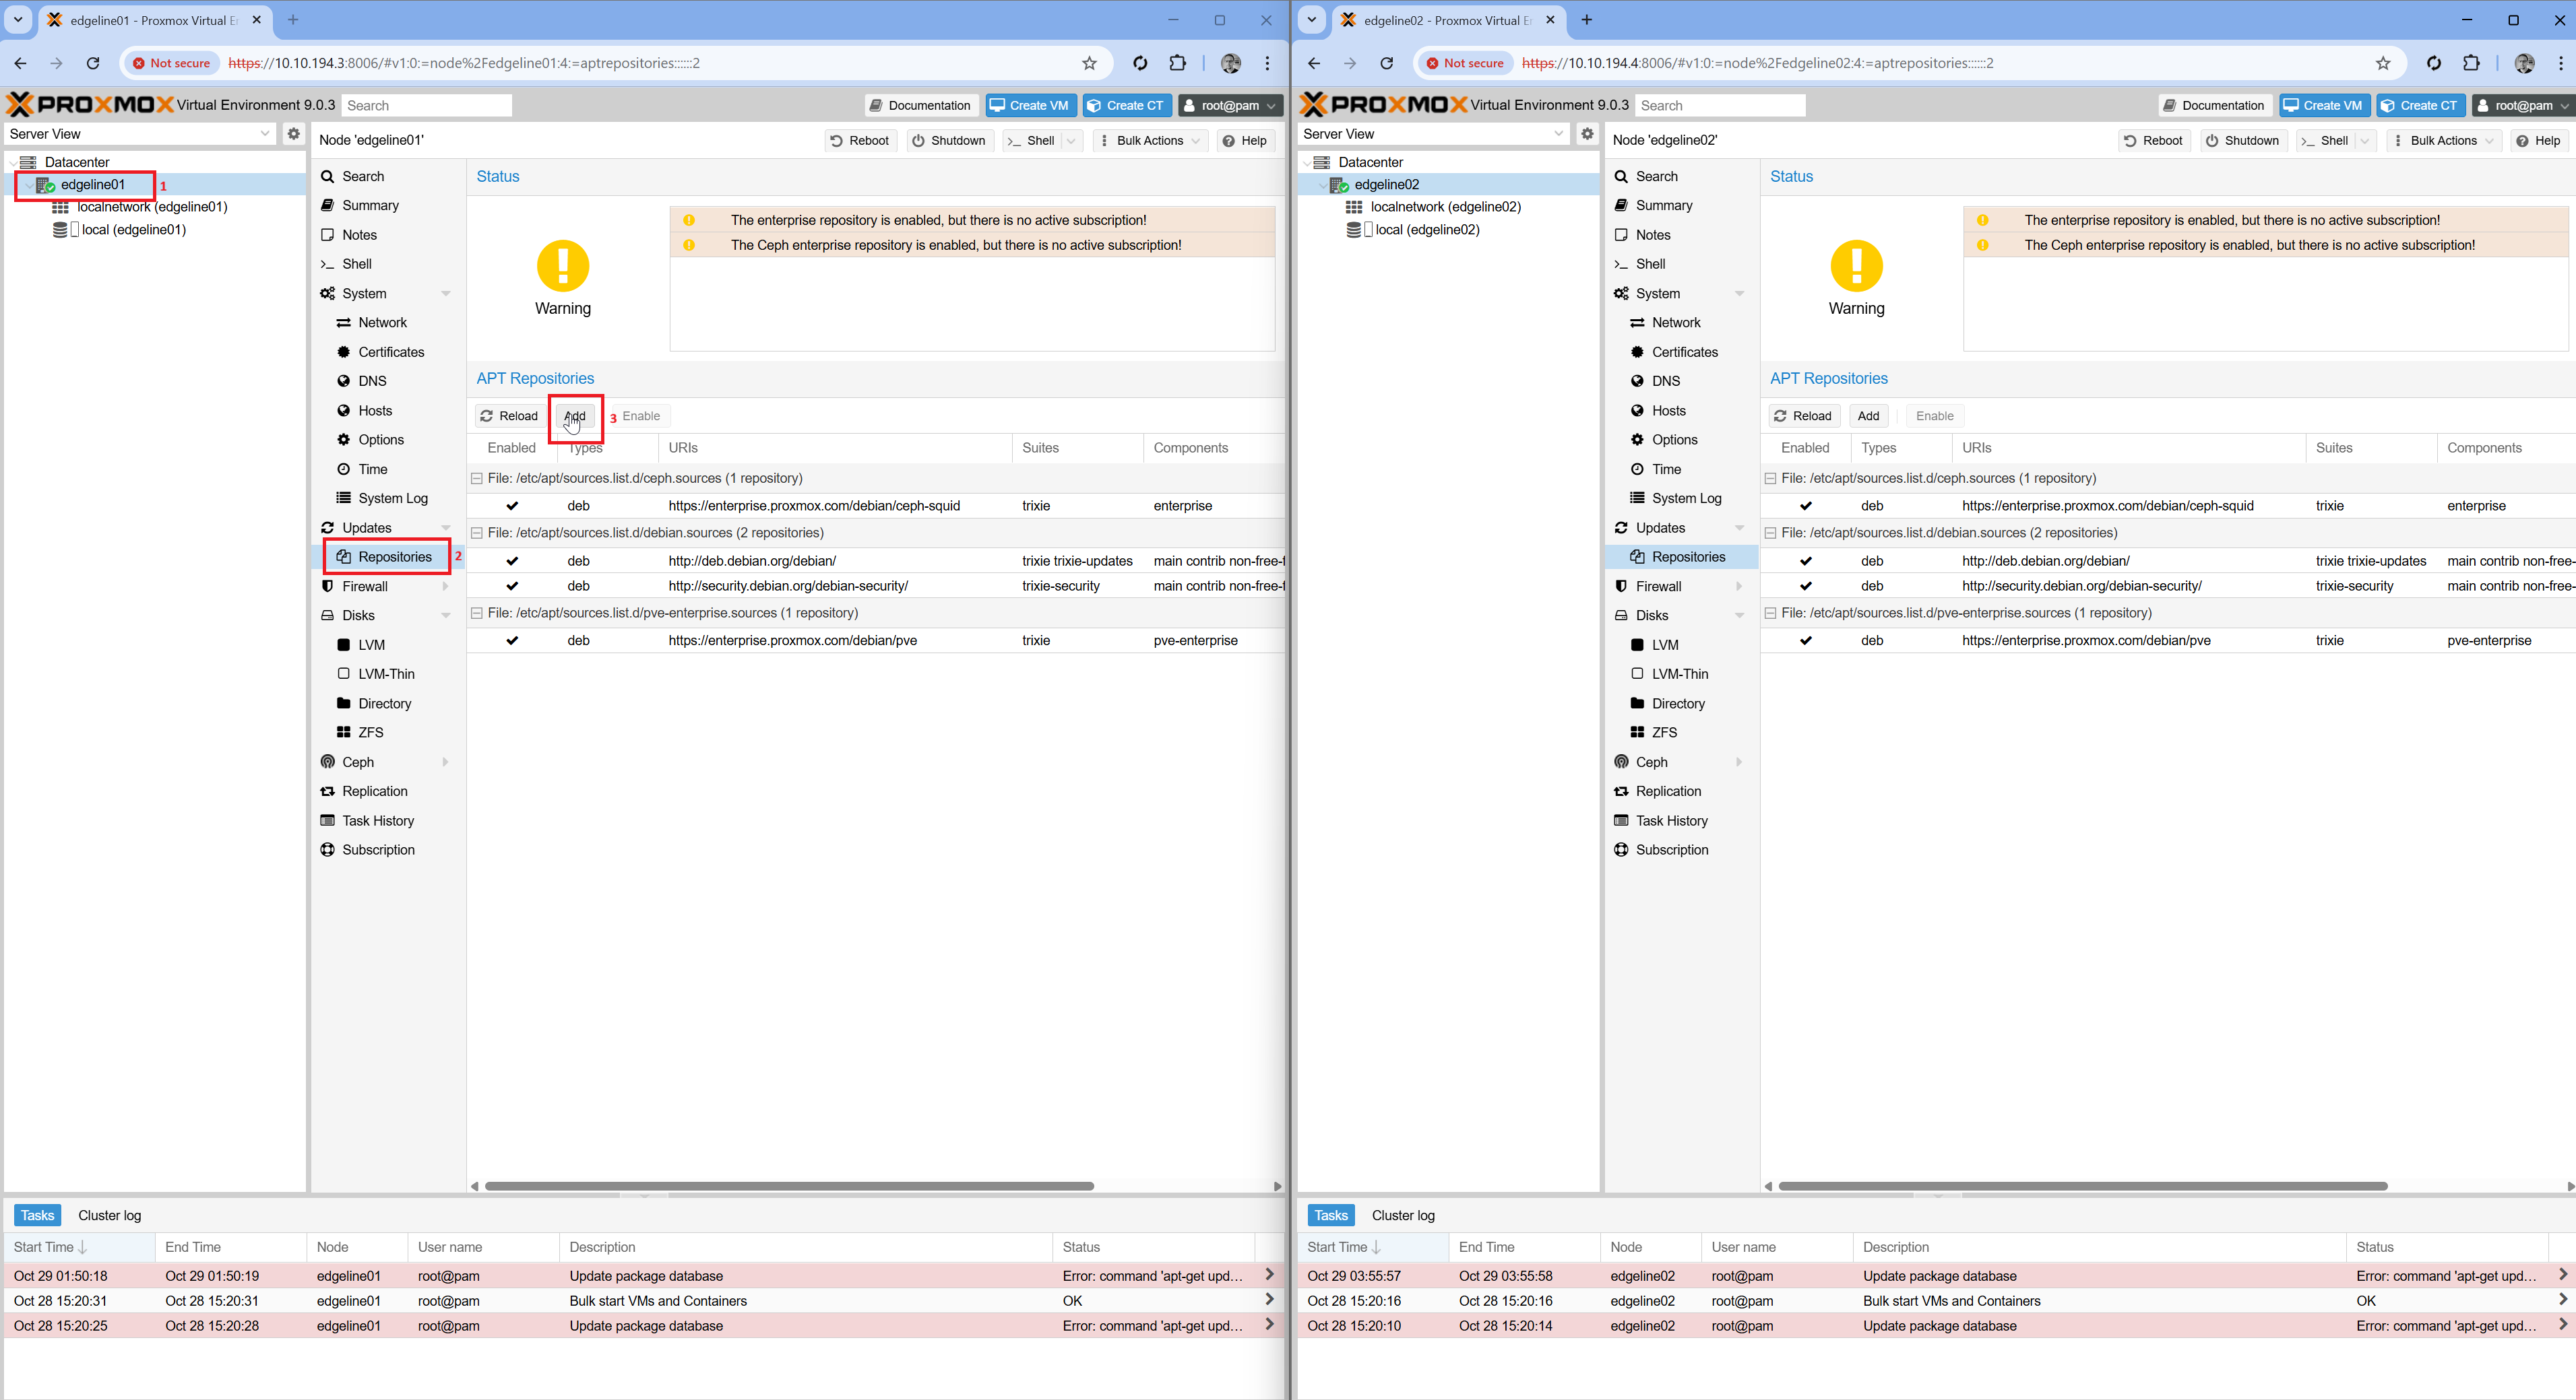Image resolution: width=2576 pixels, height=1400 pixels.
Task: Expand Firewall submenu in edgeline01 menu
Action: pos(446,587)
